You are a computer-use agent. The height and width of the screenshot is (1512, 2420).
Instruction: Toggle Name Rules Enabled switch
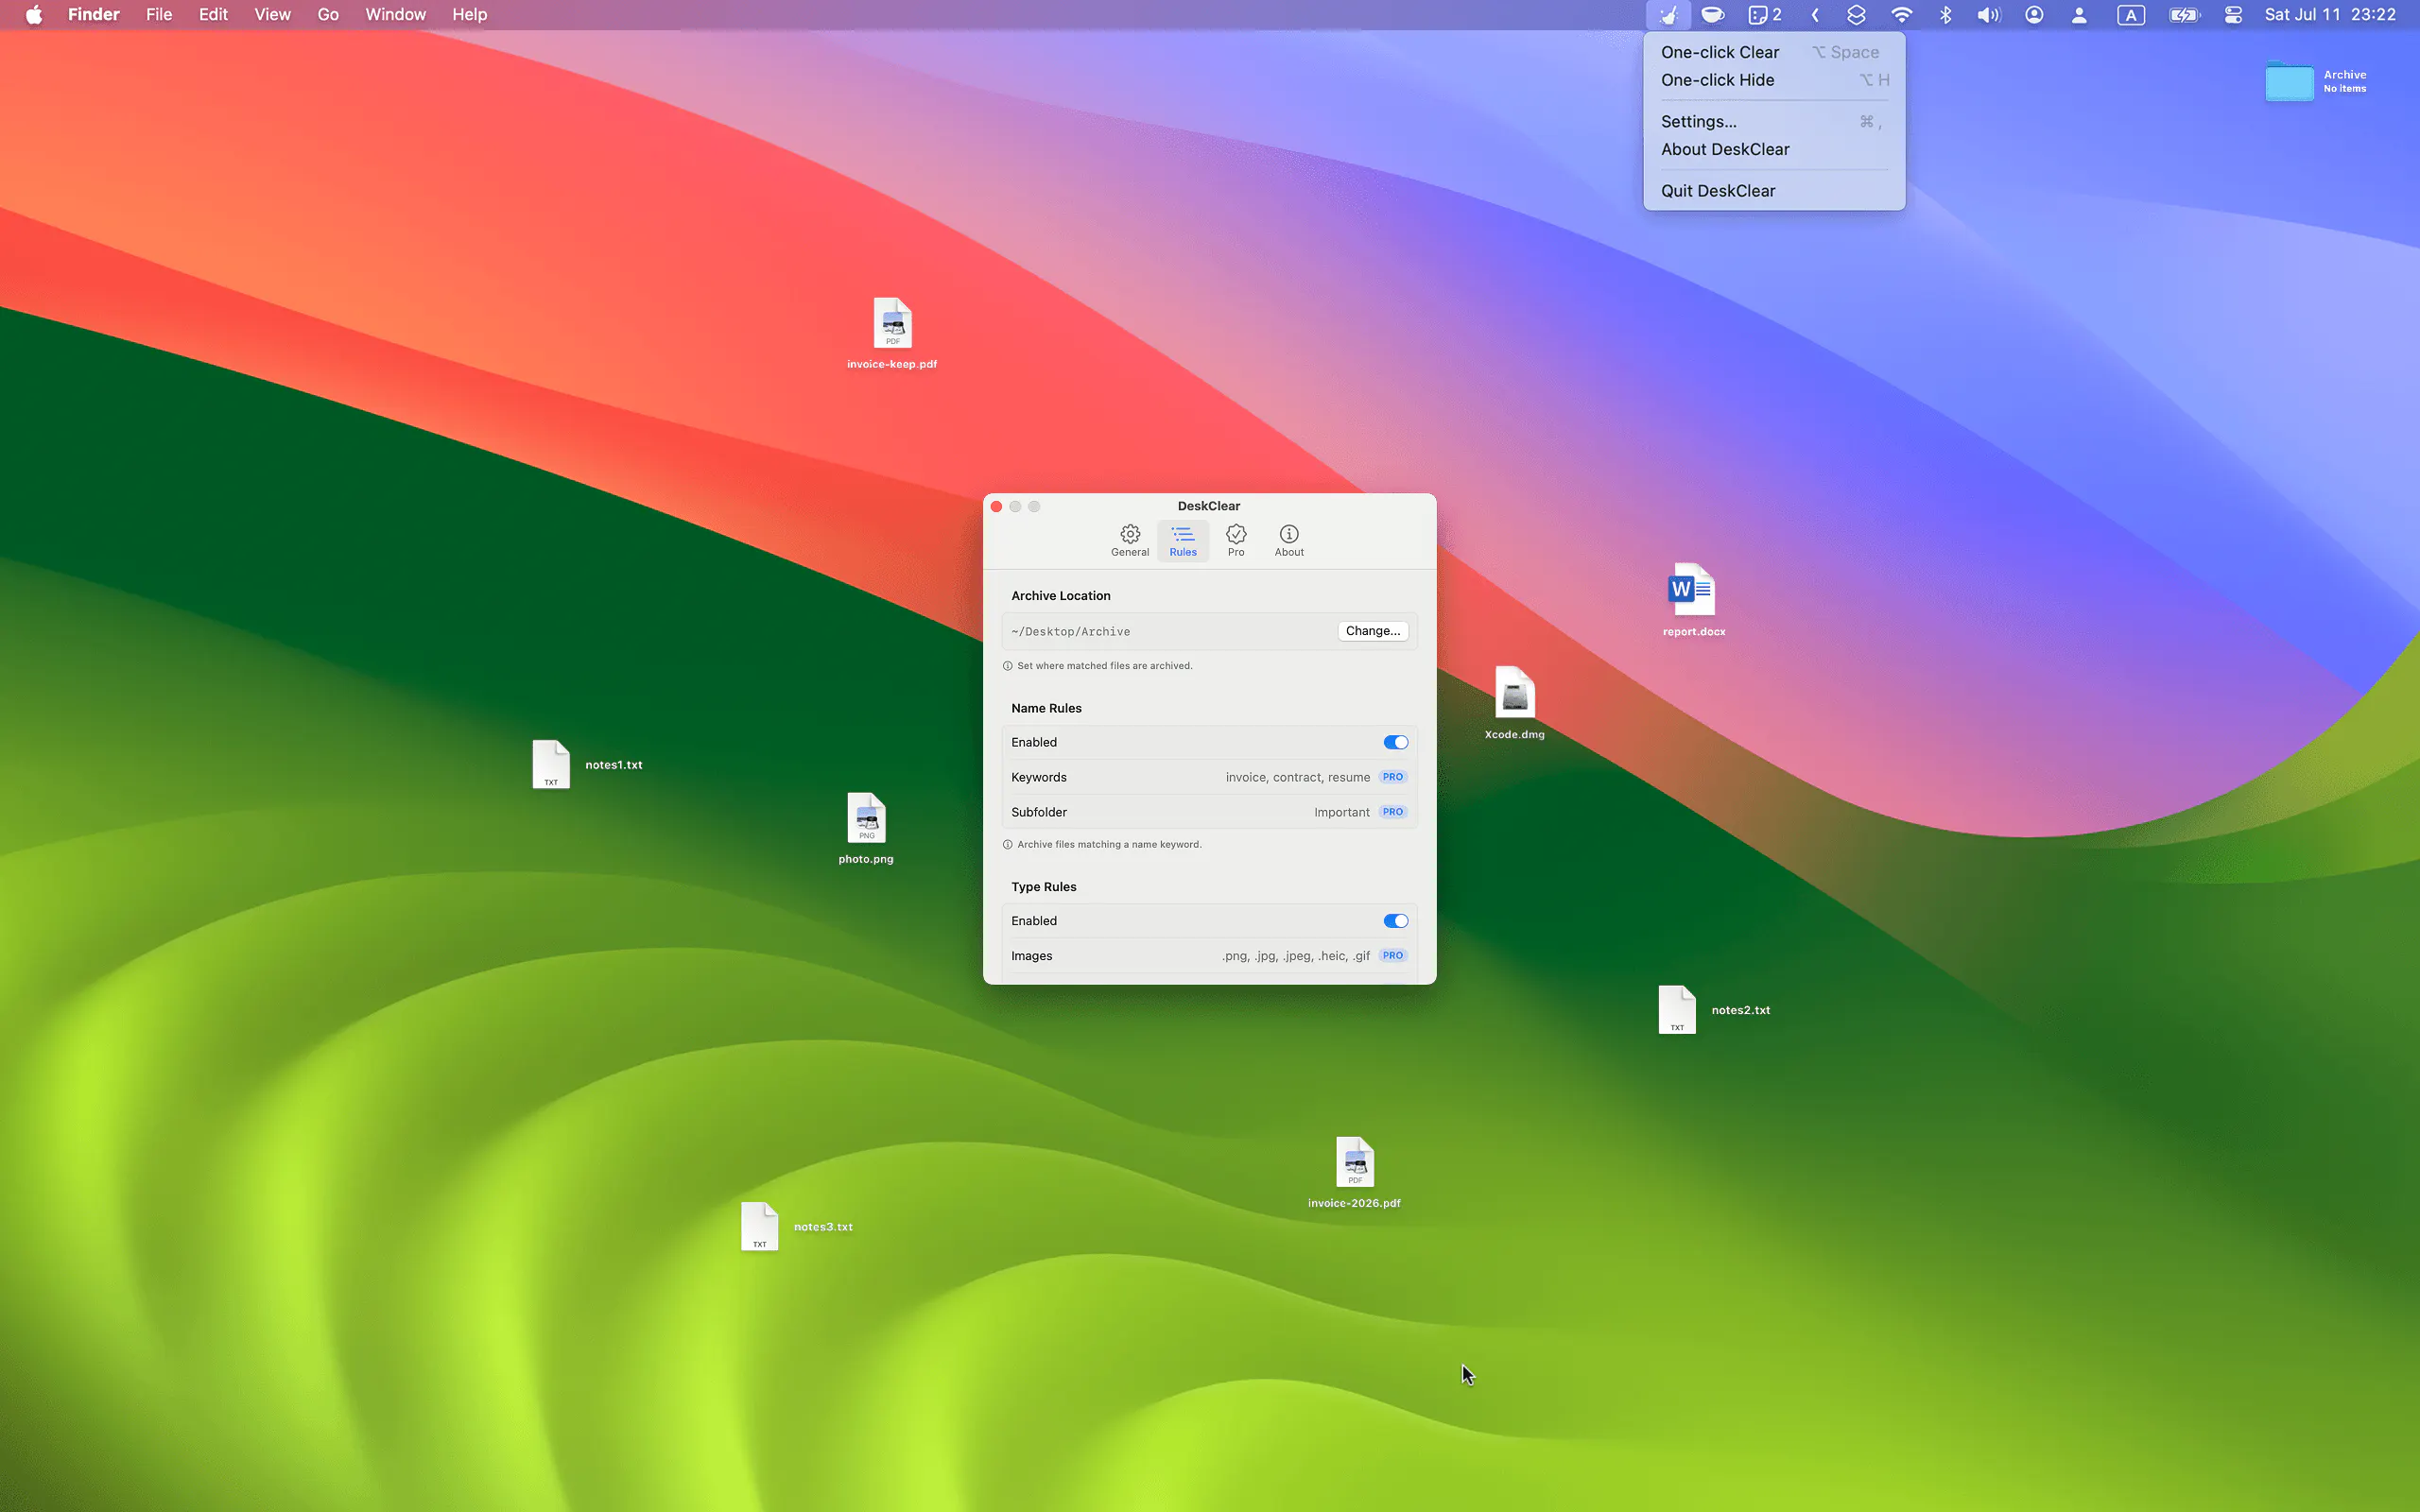pyautogui.click(x=1395, y=742)
